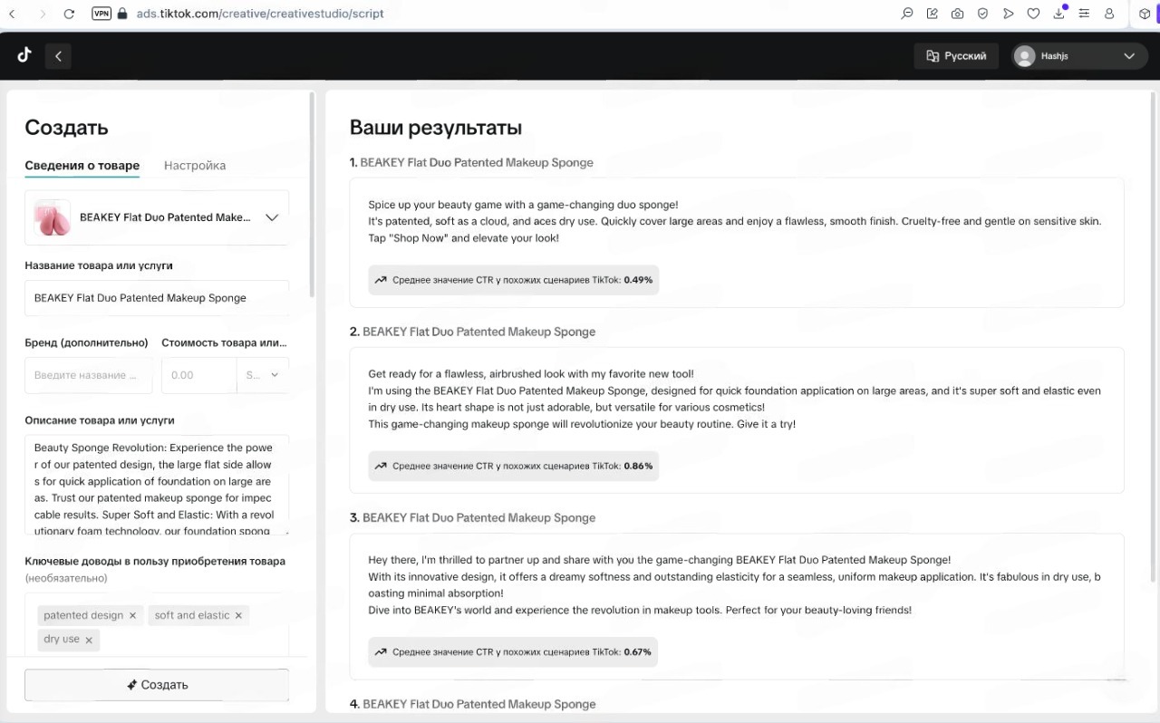Remove the 'soft and elastic' tag
This screenshot has width=1160, height=723.
pos(238,616)
